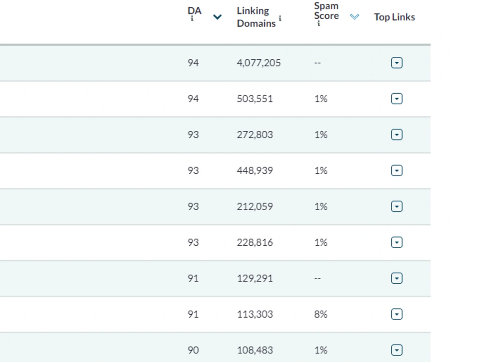Select the 129,291 linking domains value
Screen dimensions: 482x362
254,278
